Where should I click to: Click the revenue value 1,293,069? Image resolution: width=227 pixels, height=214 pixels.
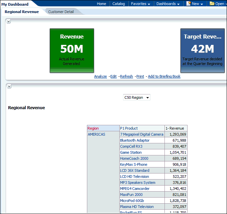178,134
